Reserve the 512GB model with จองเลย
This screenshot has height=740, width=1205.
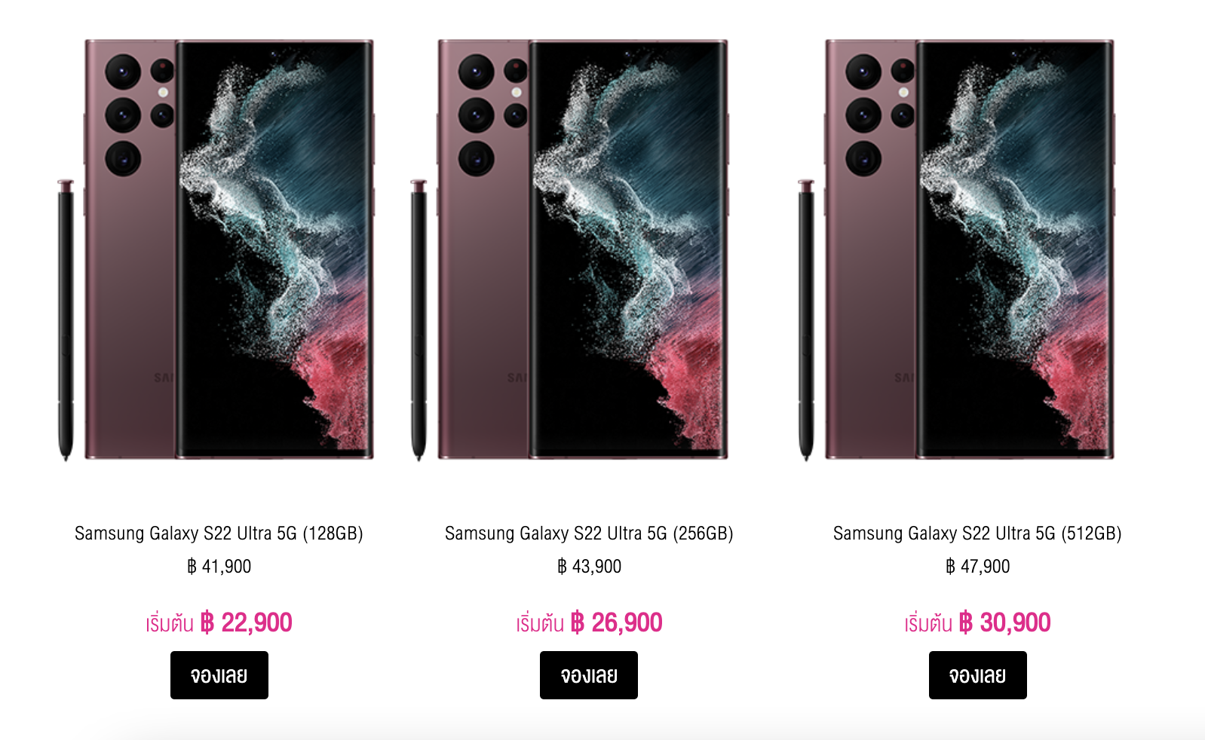pyautogui.click(x=977, y=675)
